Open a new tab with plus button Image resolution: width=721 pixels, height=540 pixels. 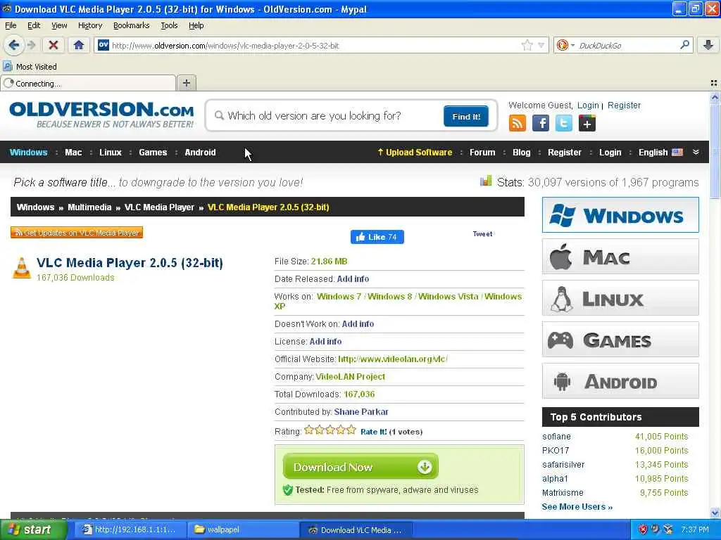coord(186,83)
